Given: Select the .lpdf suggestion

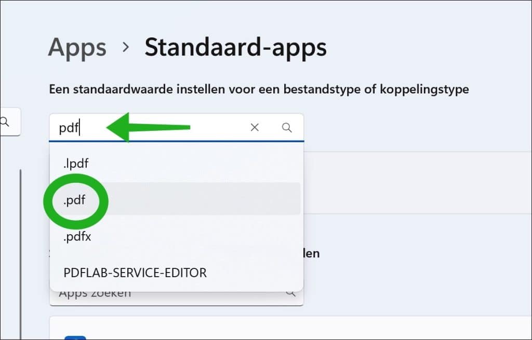Looking at the screenshot, I should click(175, 164).
